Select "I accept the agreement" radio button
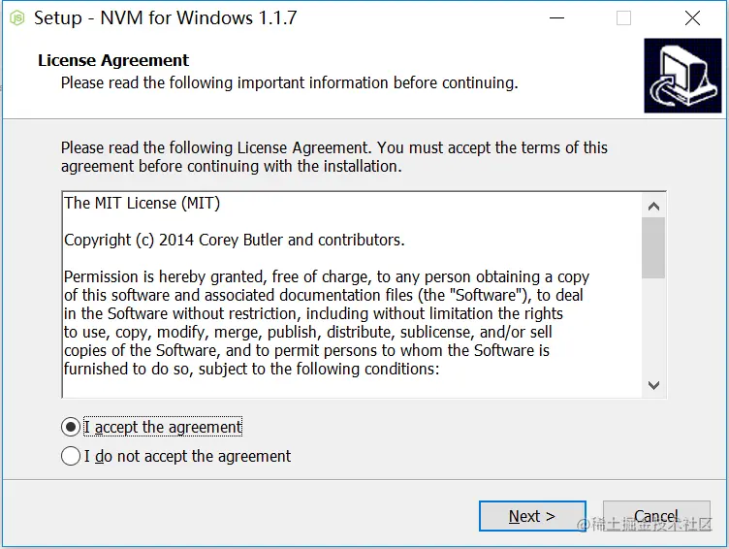 [71, 427]
